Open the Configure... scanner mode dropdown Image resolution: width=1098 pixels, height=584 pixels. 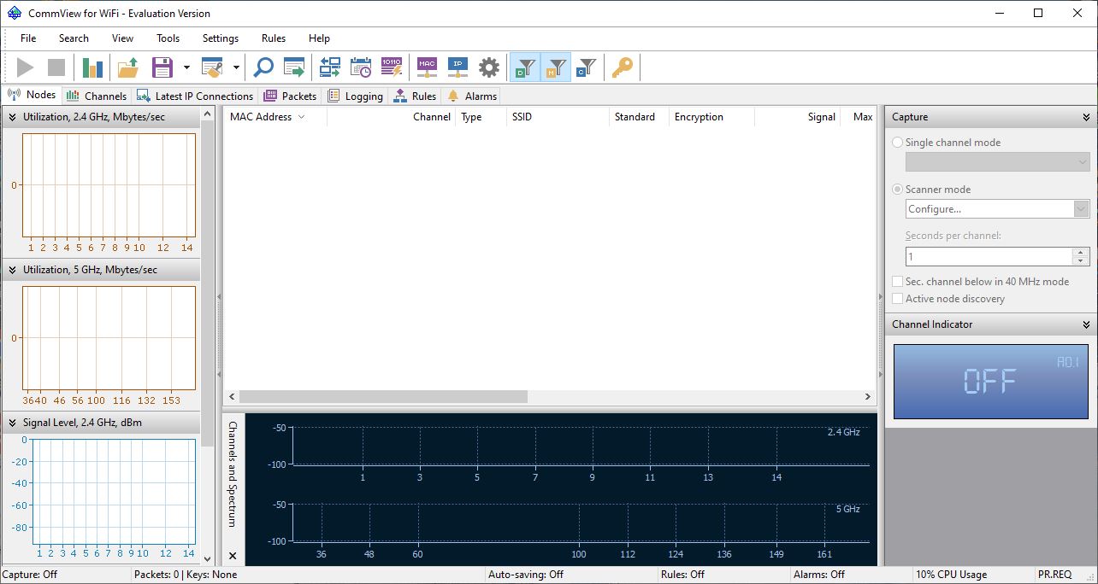point(997,209)
